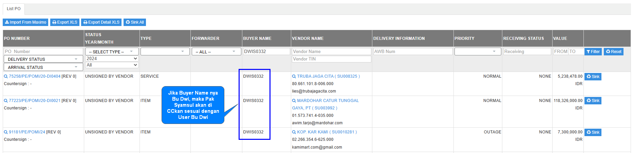Sink the KOP. KAR KAMI row

(593, 132)
